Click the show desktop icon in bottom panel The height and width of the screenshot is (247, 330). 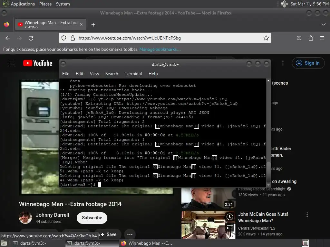(4, 243)
